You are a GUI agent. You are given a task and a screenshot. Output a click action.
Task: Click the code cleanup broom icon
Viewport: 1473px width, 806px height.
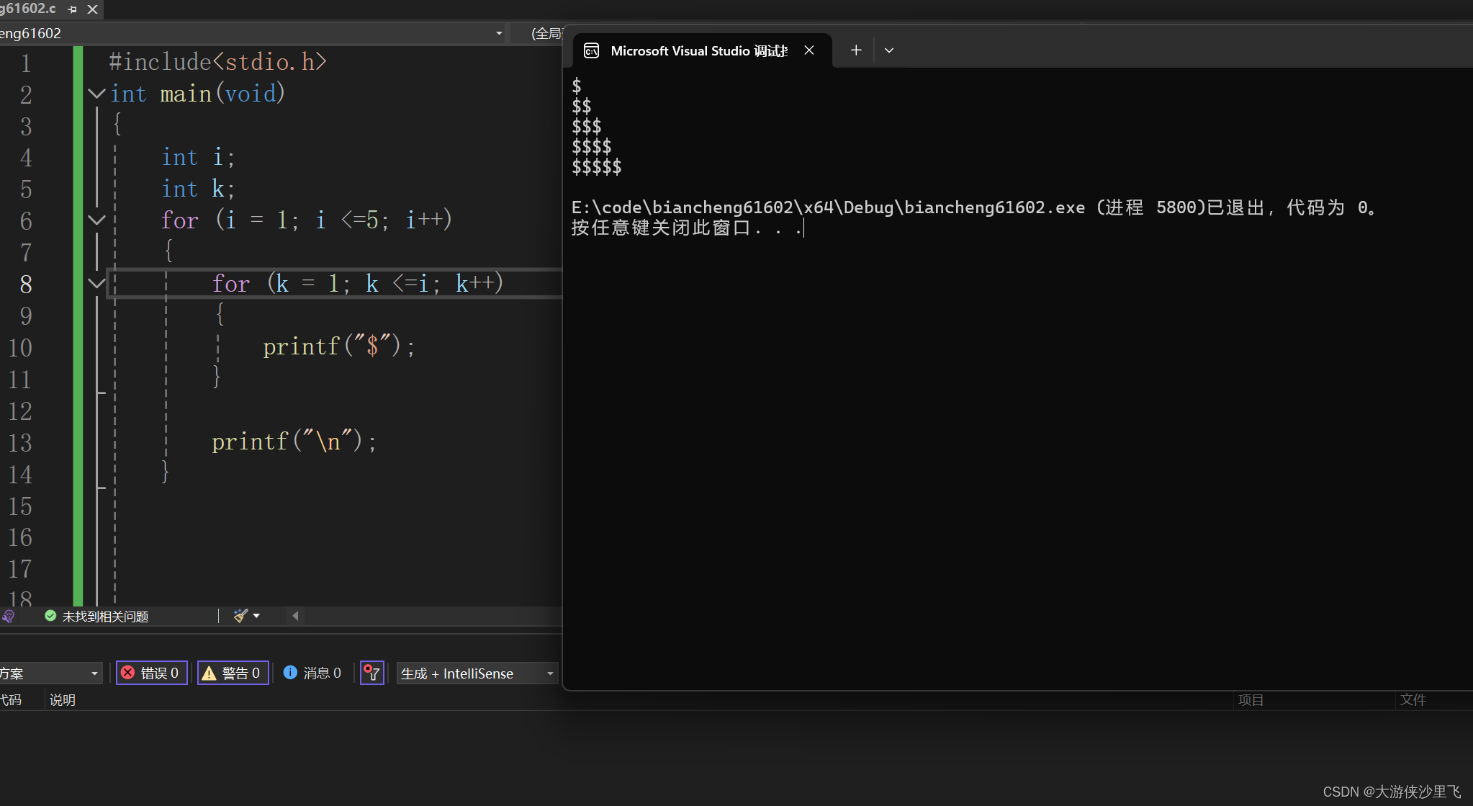click(240, 616)
